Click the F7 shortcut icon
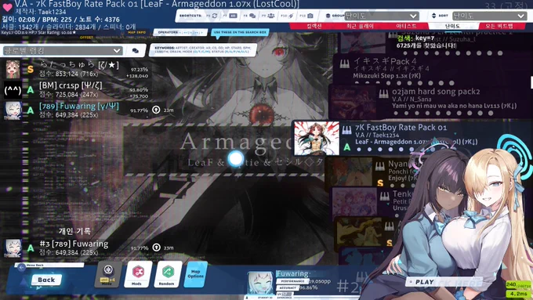The height and width of the screenshot is (300, 533). [233, 16]
